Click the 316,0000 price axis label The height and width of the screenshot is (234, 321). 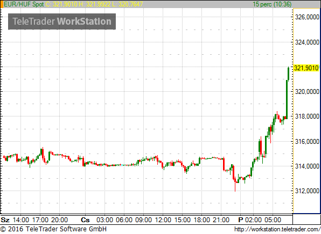point(307,141)
